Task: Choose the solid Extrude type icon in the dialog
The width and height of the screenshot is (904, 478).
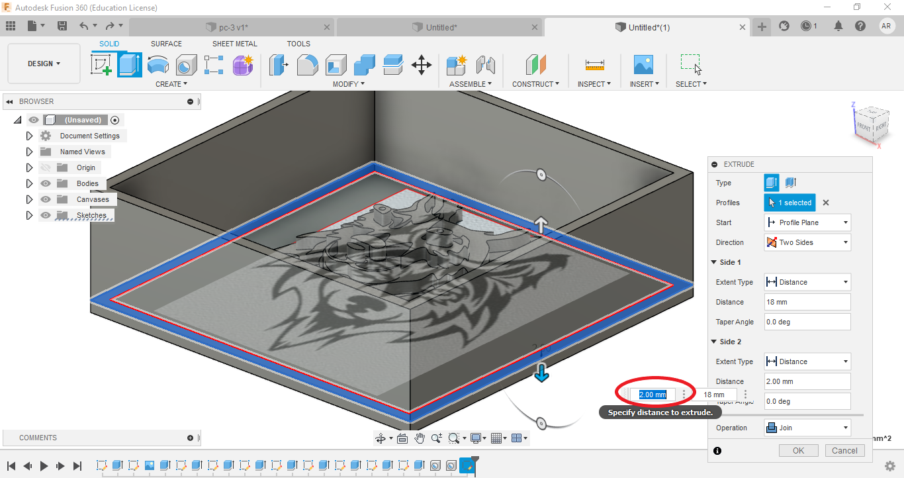Action: 772,183
